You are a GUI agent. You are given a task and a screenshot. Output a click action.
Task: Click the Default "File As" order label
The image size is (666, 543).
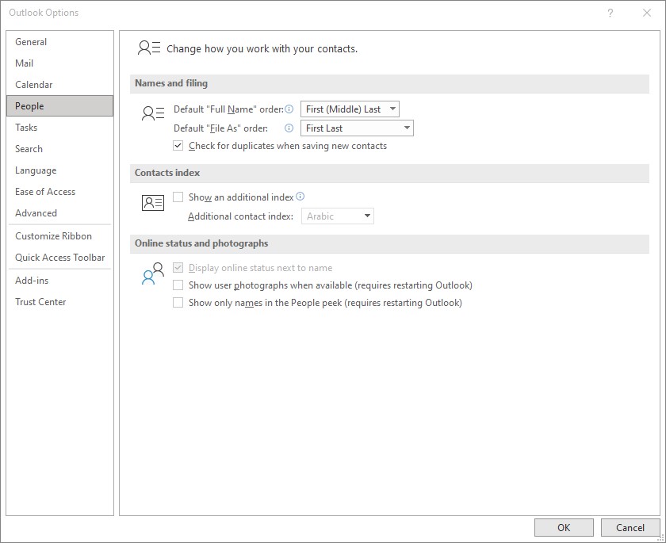coord(221,128)
